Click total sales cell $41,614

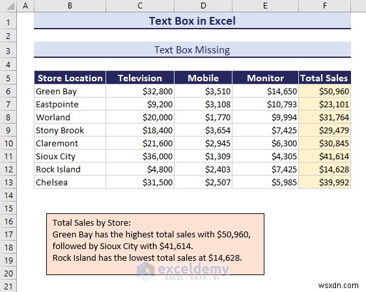(x=325, y=156)
